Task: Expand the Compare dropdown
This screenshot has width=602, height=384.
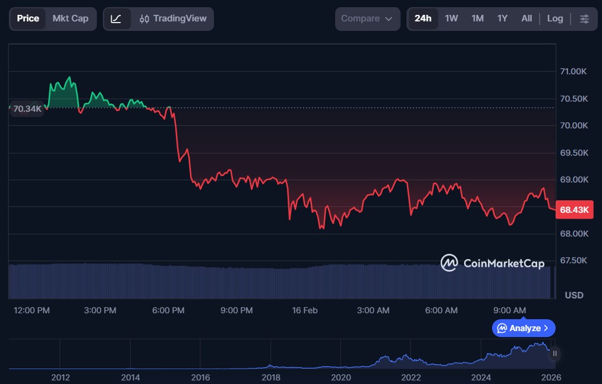Action: pyautogui.click(x=367, y=19)
